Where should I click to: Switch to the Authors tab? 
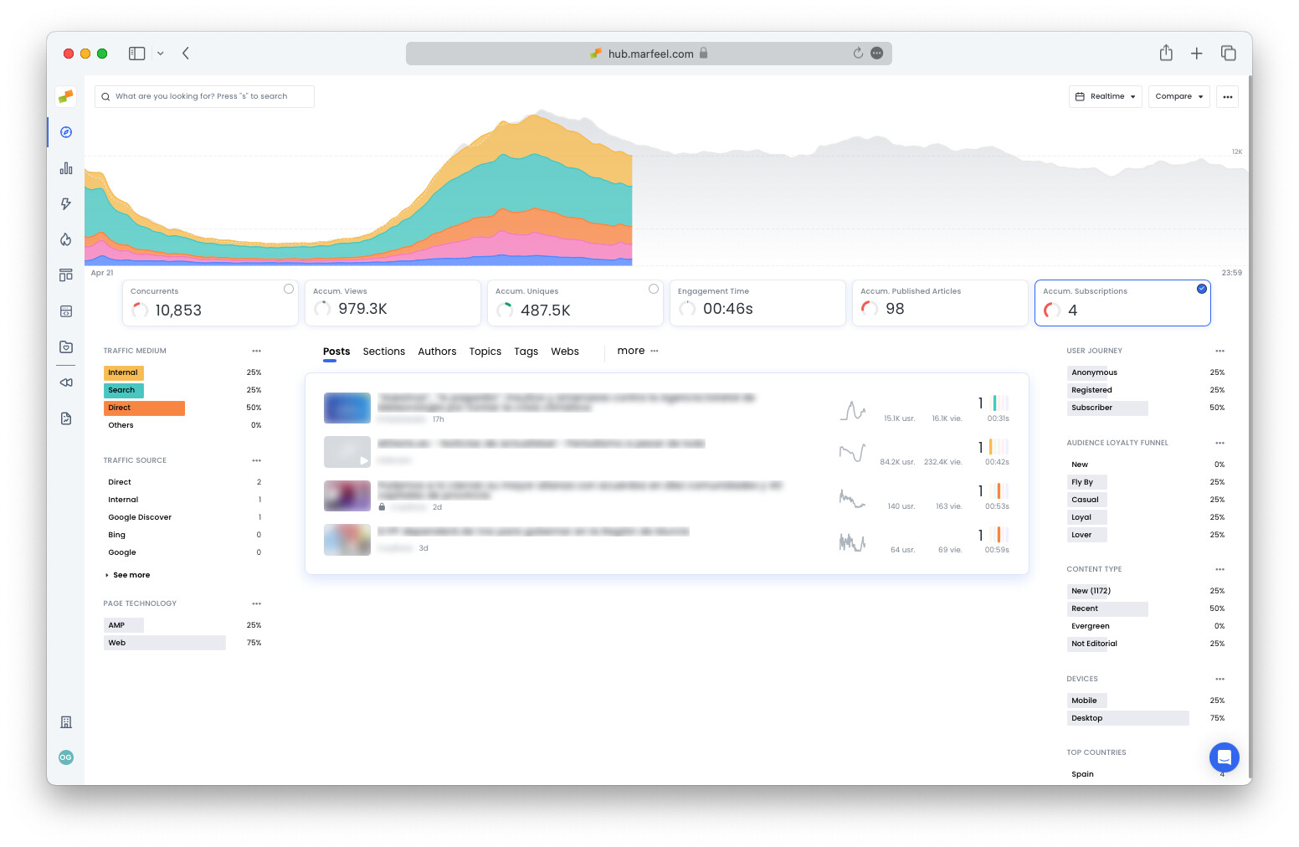(437, 351)
